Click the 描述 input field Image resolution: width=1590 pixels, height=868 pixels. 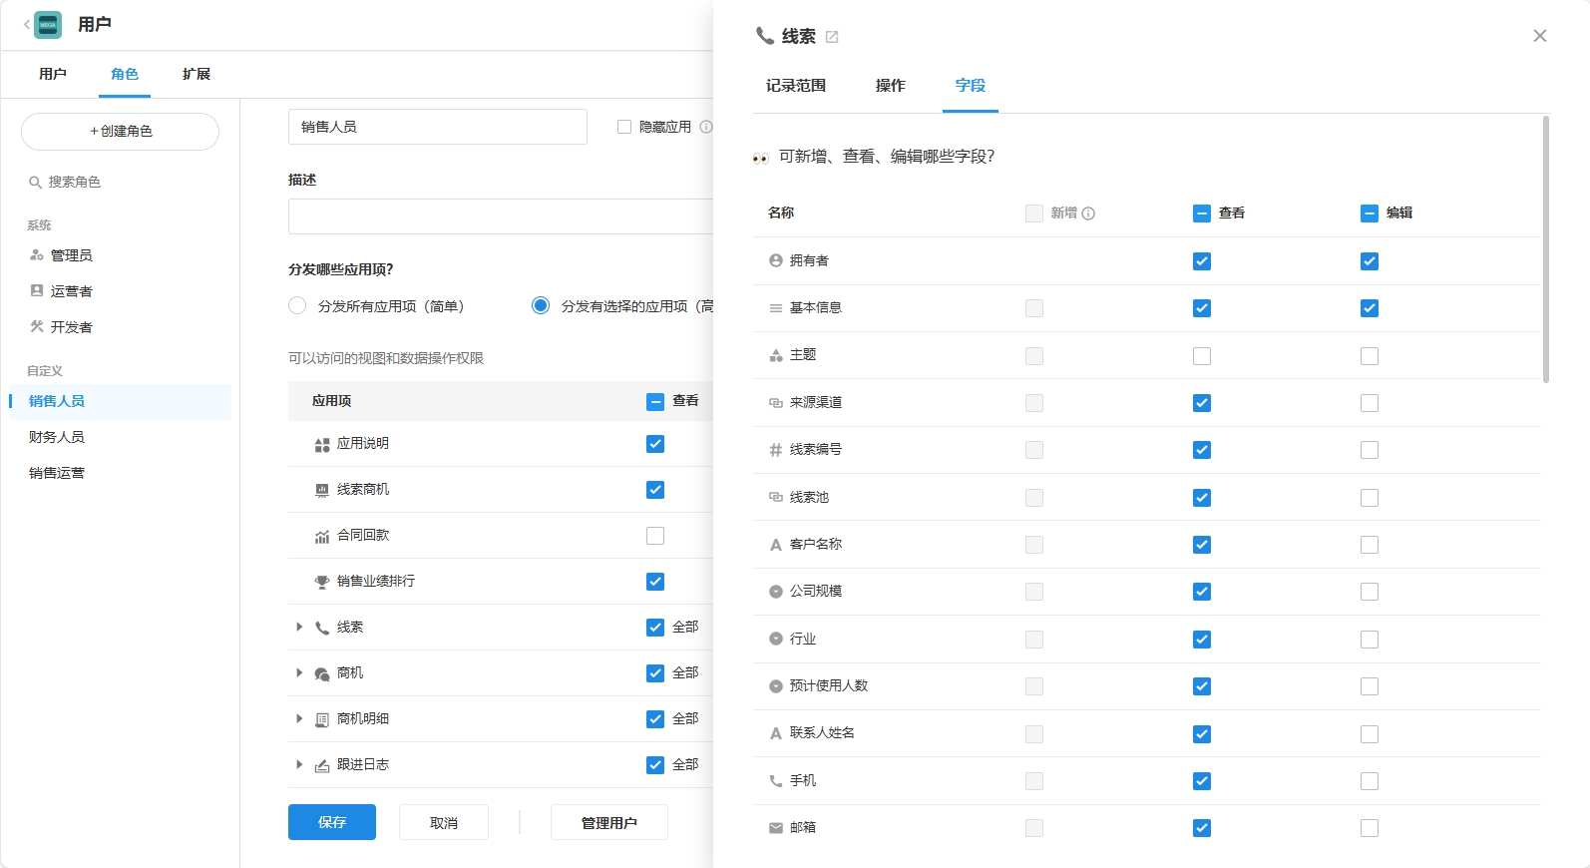tap(501, 217)
